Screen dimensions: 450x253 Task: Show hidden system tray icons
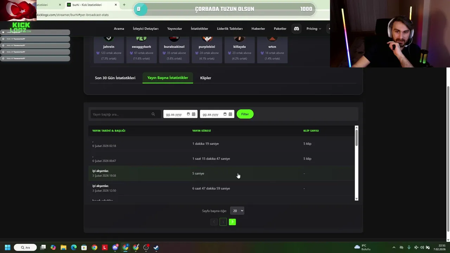[x=394, y=247]
